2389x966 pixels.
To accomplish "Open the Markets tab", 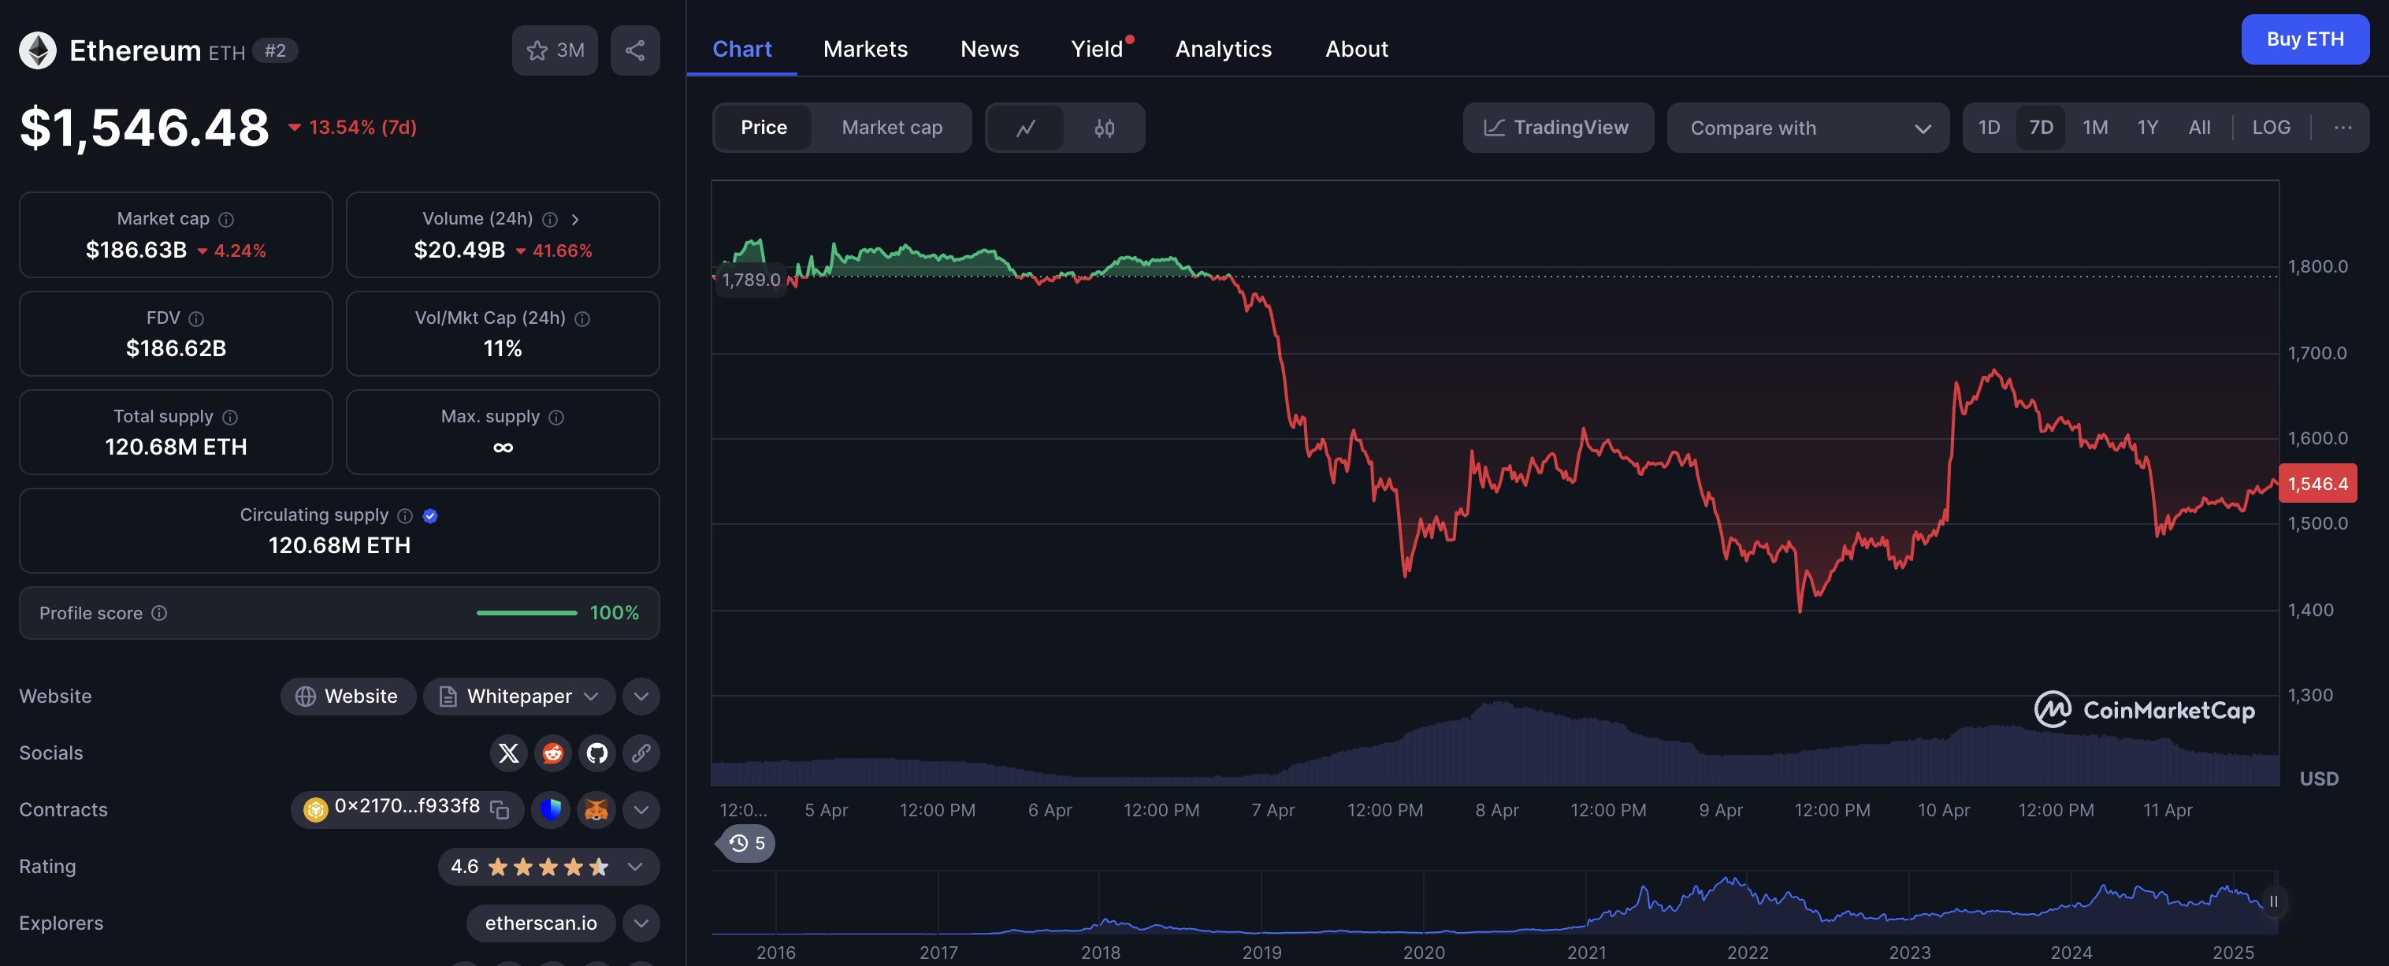I will pyautogui.click(x=865, y=49).
